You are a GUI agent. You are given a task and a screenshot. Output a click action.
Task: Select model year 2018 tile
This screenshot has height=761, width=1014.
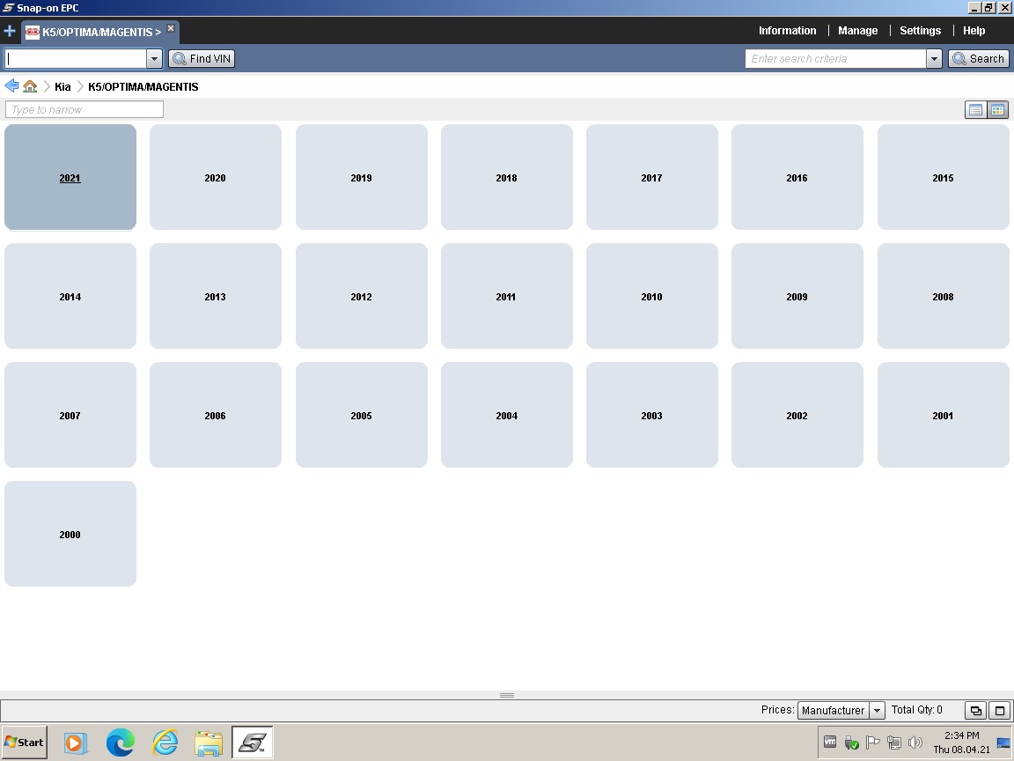tap(506, 177)
